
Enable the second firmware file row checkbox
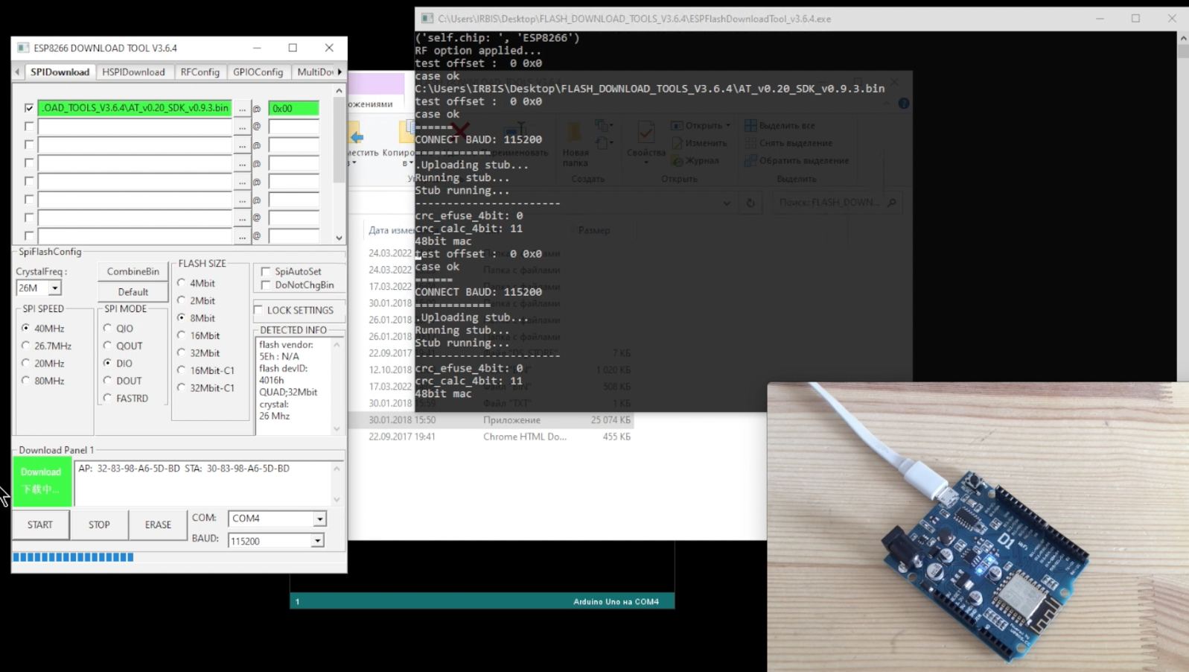(x=29, y=127)
